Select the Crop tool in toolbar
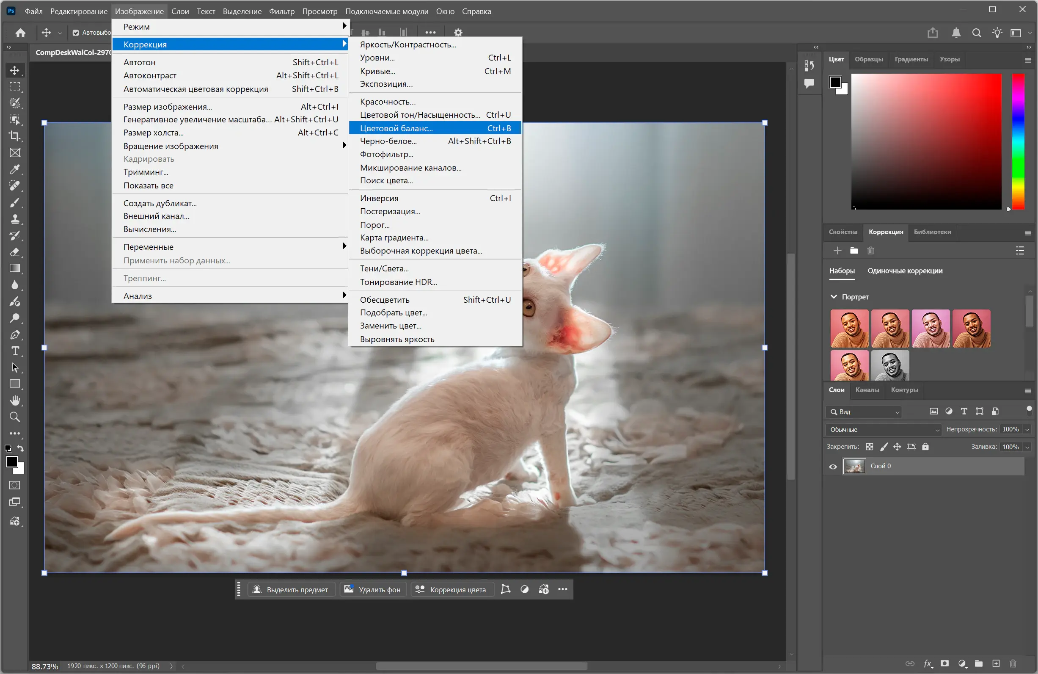The width and height of the screenshot is (1038, 674). tap(15, 136)
